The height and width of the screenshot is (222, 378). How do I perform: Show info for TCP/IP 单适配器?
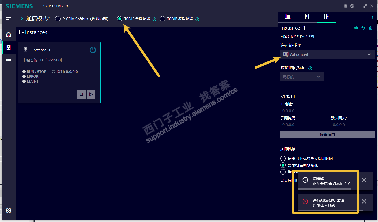[x=154, y=19]
